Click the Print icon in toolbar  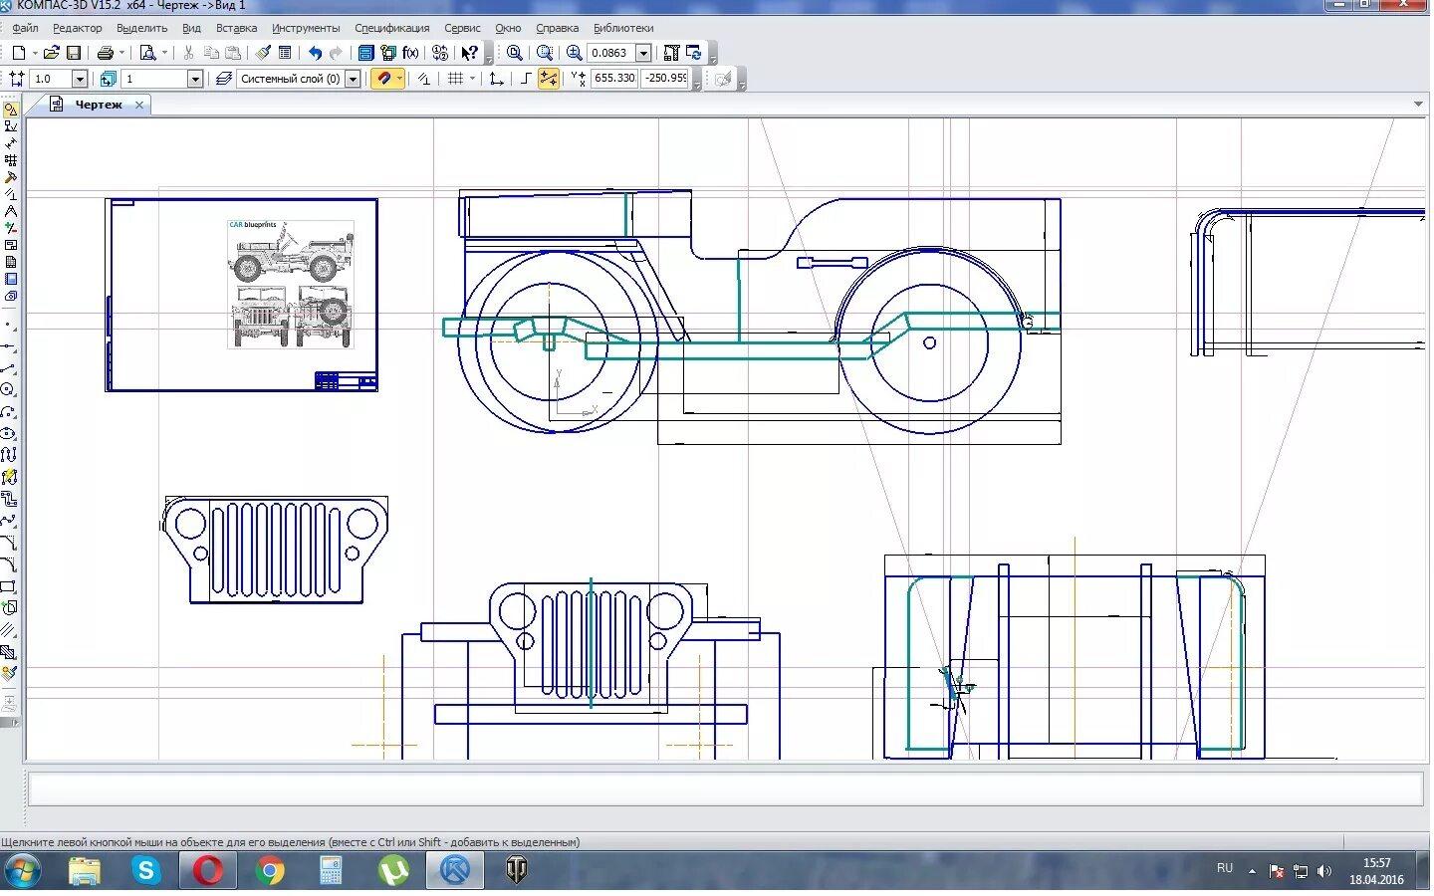(x=105, y=53)
